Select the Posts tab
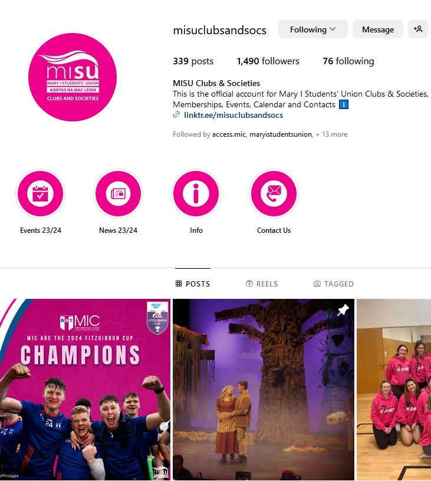 tap(193, 284)
